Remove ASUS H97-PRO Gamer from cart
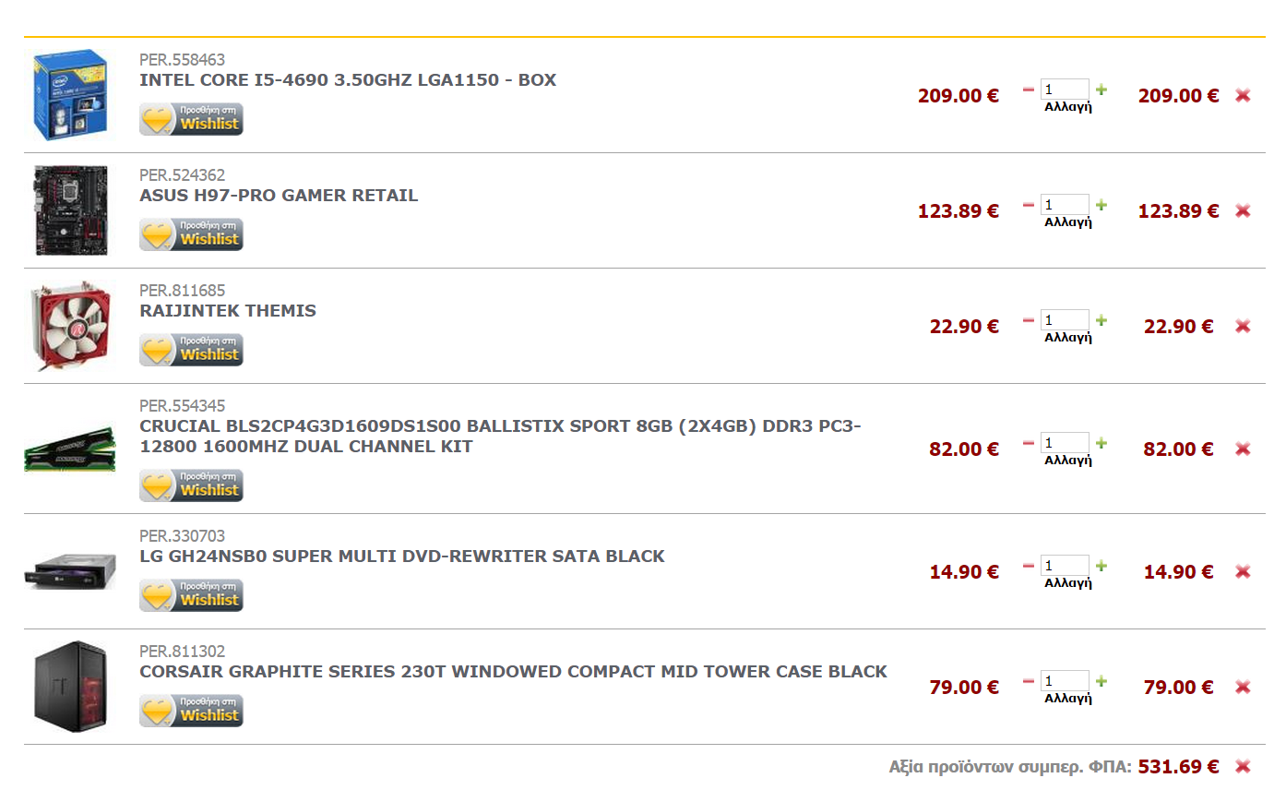1286x790 pixels. click(x=1243, y=210)
